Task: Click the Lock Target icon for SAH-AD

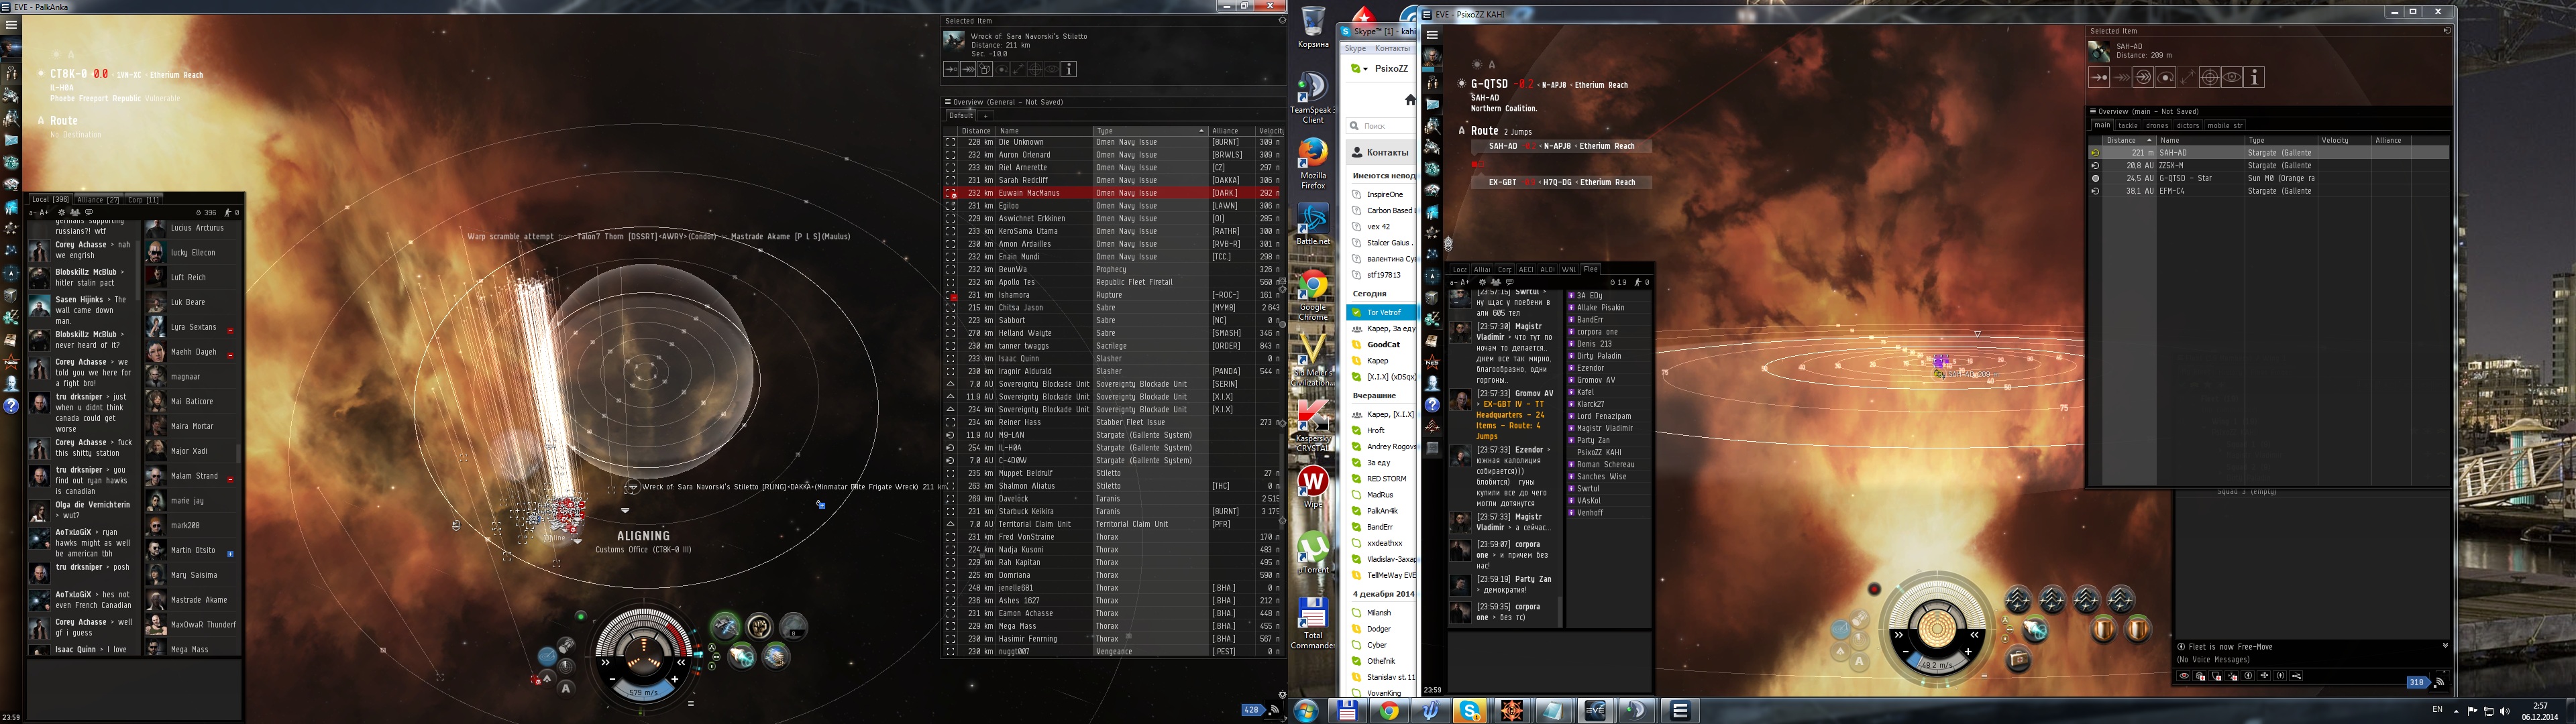Action: click(x=2209, y=77)
